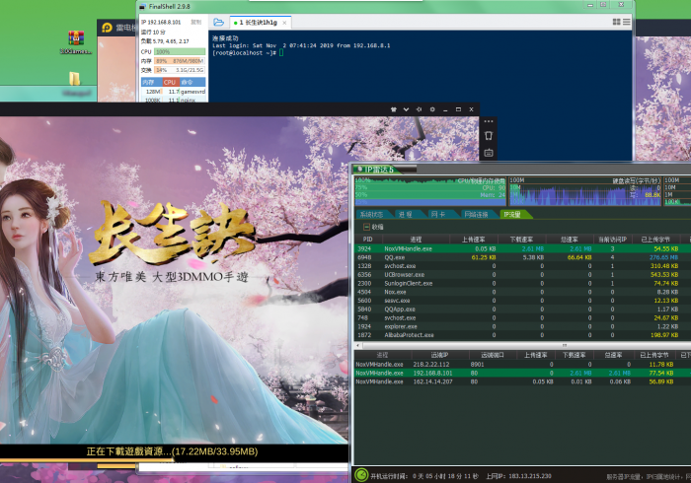Select the connection to 192.168.8.101 port 80

(522, 373)
